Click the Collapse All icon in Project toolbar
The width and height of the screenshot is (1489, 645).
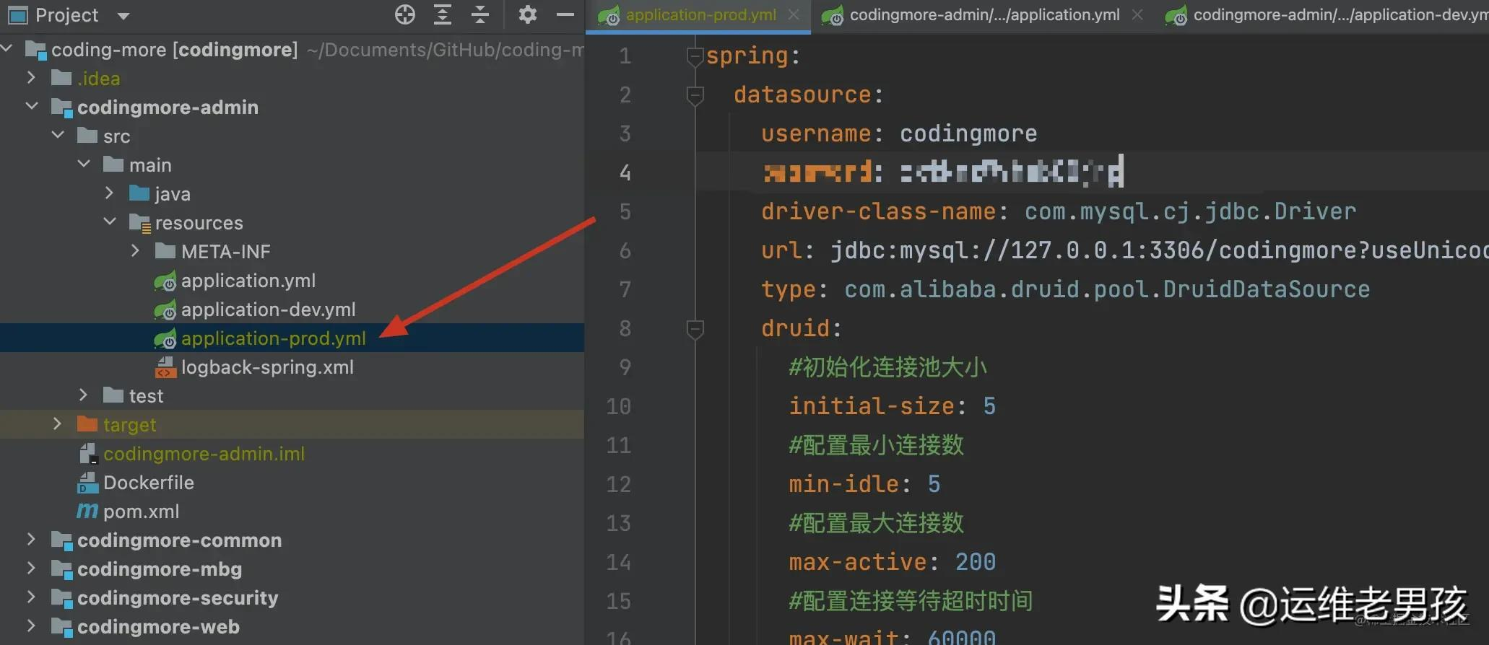480,14
